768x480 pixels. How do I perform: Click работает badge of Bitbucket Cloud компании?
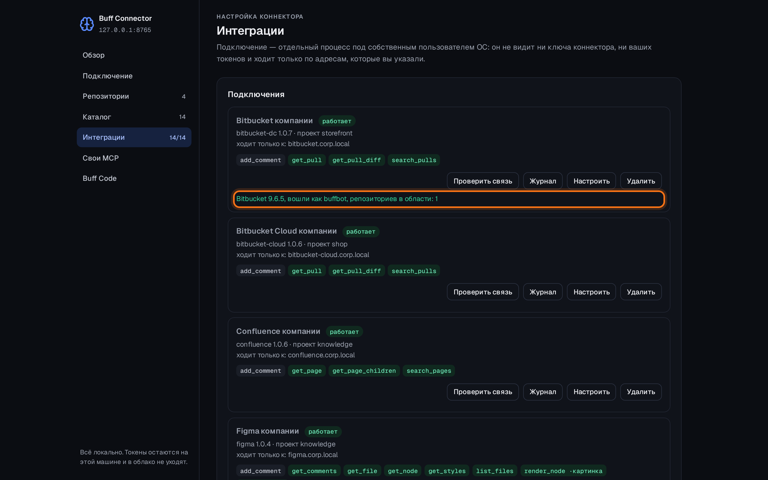pos(361,231)
